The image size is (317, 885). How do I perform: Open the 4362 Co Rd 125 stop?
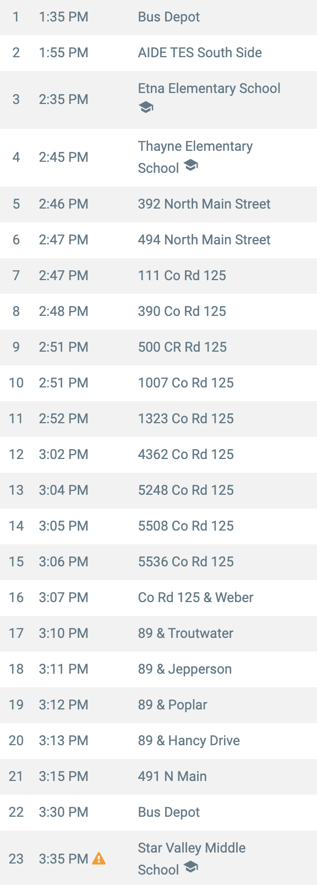click(158, 455)
